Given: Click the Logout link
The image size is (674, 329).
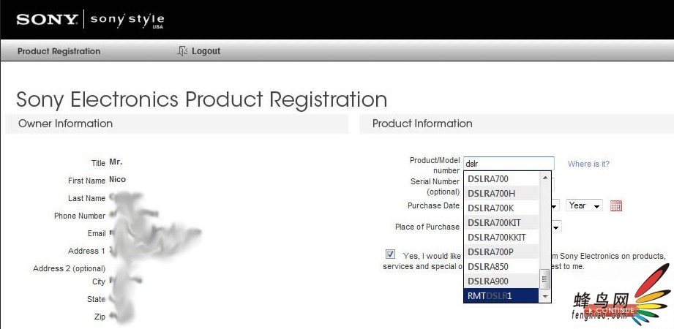Looking at the screenshot, I should click(x=206, y=51).
